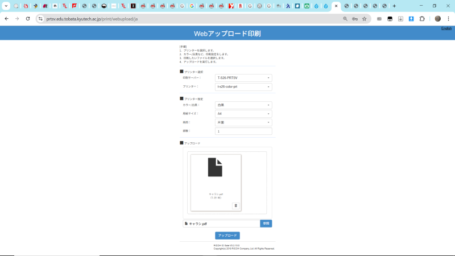The width and height of the screenshot is (455, 256).
Task: Open the Chrome three-dot menu
Action: (448, 19)
